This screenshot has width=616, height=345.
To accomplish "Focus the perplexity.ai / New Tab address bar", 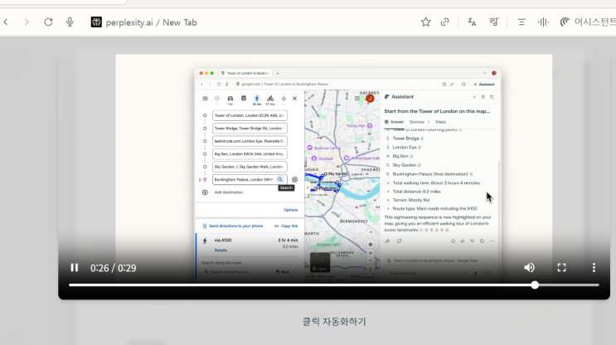I will tap(151, 22).
